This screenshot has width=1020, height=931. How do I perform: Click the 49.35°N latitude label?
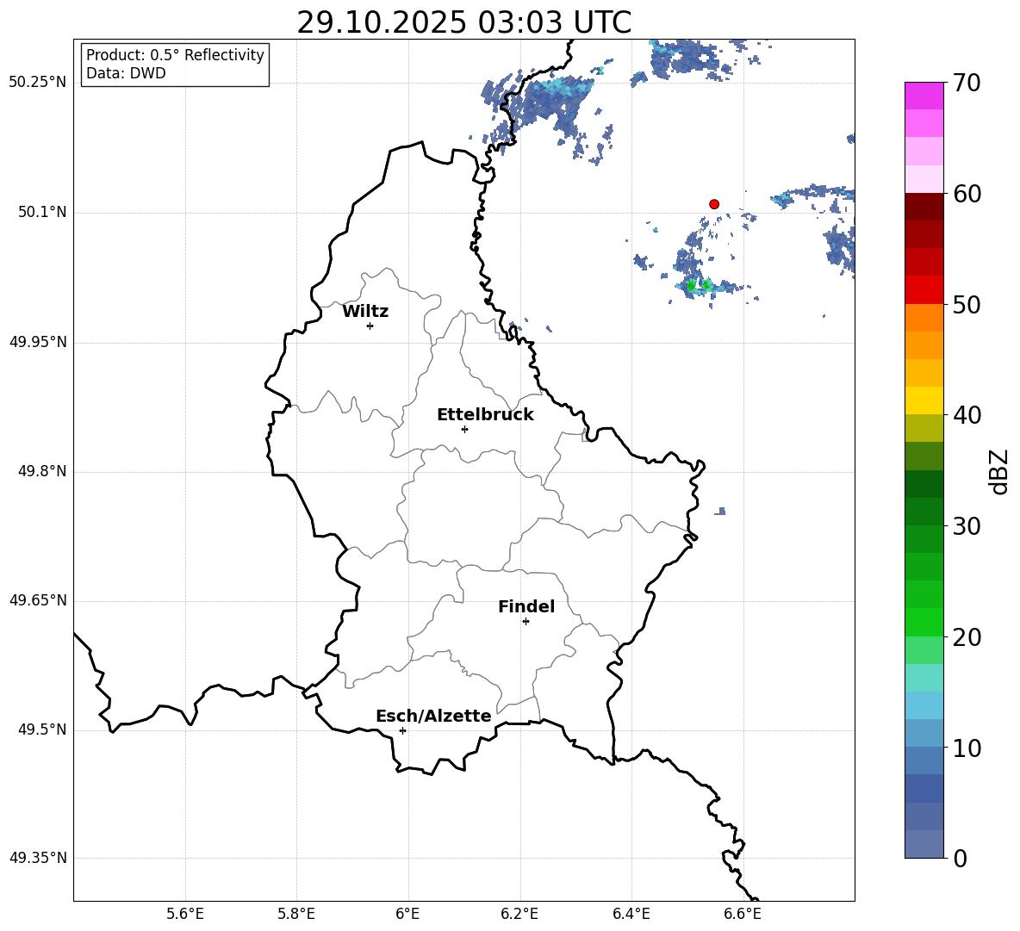point(38,858)
